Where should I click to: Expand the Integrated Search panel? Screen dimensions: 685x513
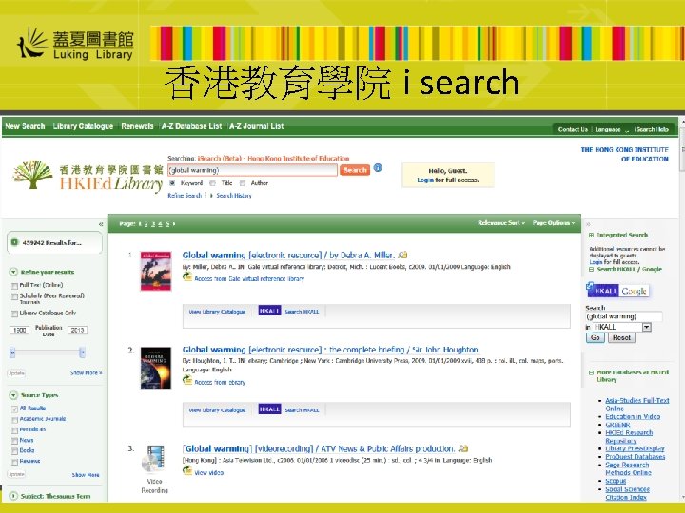(591, 235)
